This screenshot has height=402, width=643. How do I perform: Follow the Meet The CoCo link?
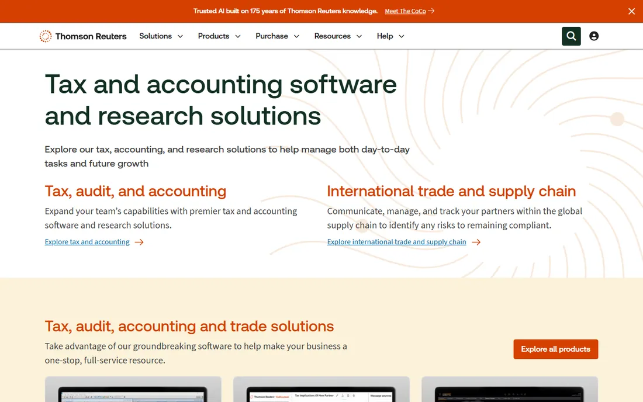pos(405,11)
